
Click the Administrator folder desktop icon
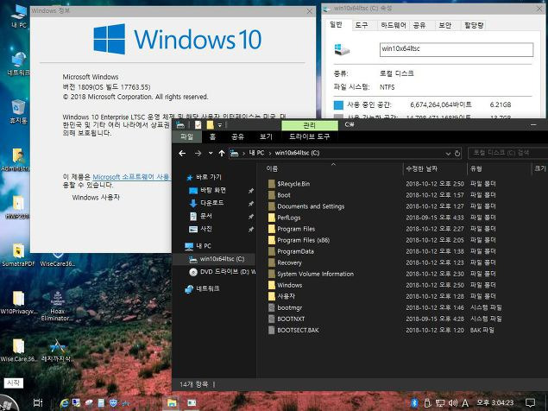click(x=16, y=160)
